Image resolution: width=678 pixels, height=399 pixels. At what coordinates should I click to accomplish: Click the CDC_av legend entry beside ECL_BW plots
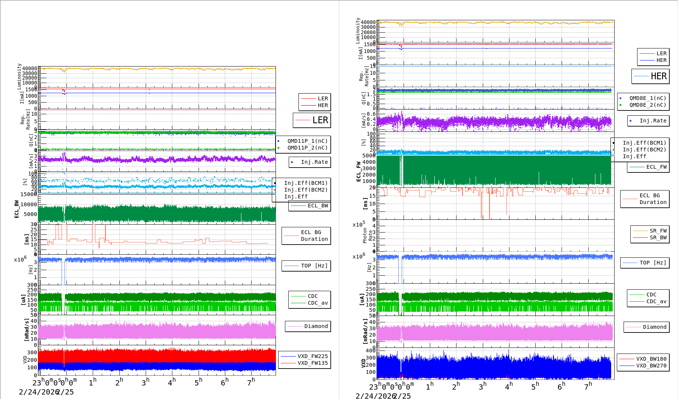(x=317, y=303)
